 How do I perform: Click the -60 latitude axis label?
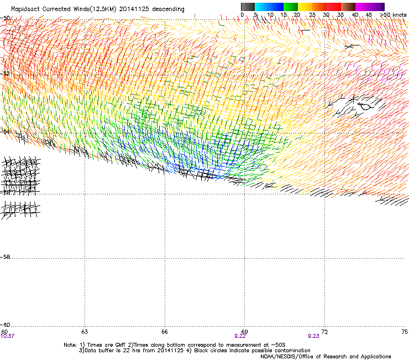pos(5,325)
